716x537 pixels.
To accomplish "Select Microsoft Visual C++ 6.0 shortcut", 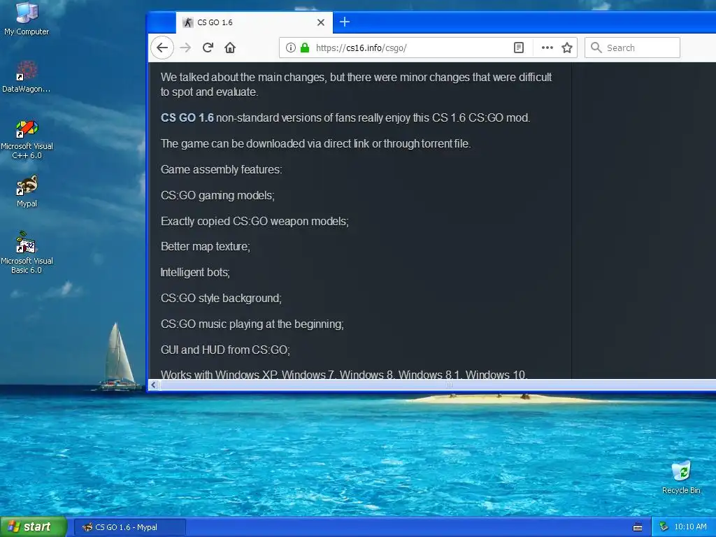I will (27, 139).
